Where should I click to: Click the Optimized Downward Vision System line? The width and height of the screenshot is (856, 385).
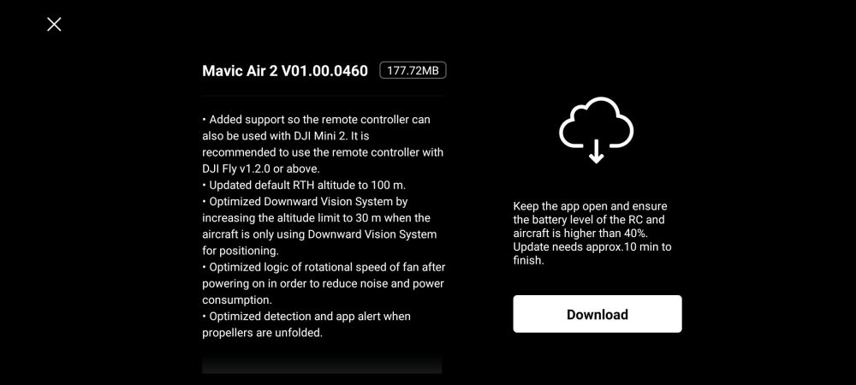(x=306, y=201)
